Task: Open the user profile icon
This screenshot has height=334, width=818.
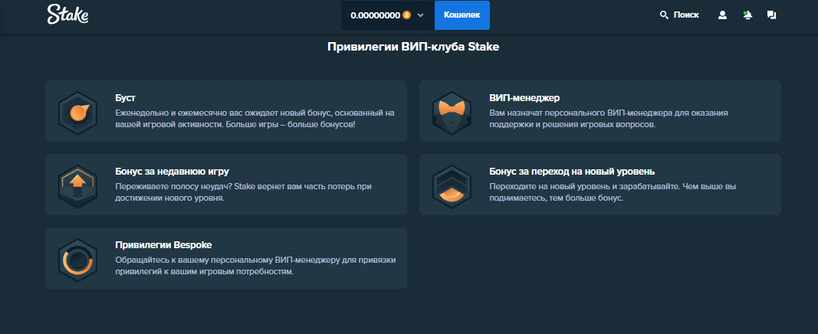Action: pyautogui.click(x=722, y=15)
